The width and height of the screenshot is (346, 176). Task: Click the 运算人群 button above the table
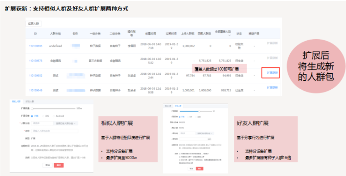pyautogui.click(x=34, y=23)
